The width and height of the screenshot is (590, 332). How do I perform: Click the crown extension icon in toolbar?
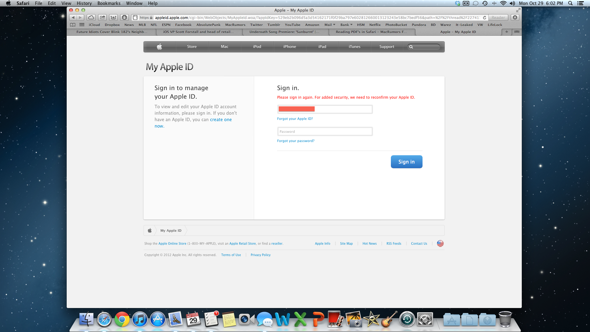[113, 18]
